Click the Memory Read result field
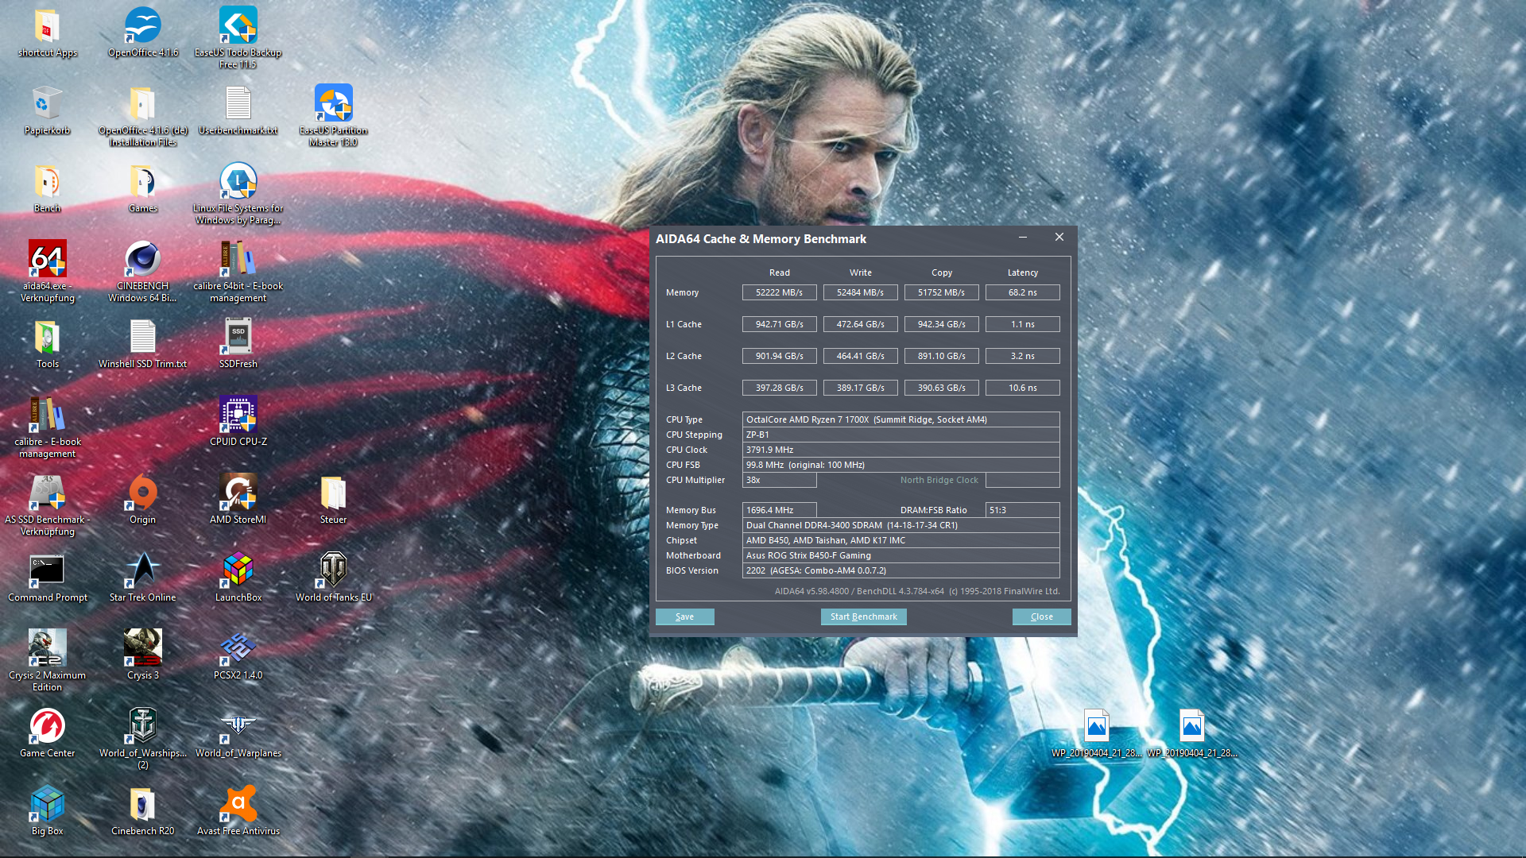 coord(779,292)
